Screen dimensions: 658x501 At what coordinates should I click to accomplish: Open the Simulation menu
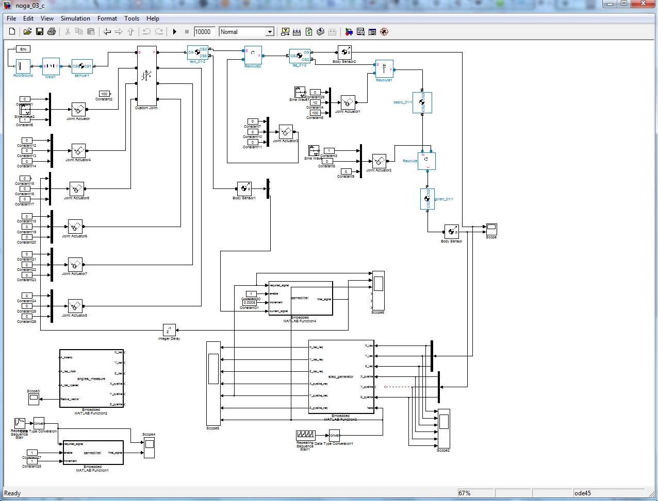pos(75,19)
